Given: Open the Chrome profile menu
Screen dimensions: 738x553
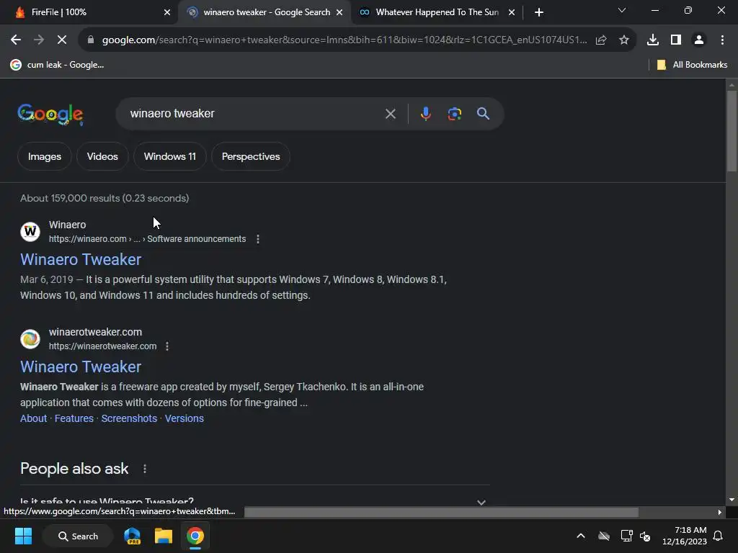Looking at the screenshot, I should point(699,40).
